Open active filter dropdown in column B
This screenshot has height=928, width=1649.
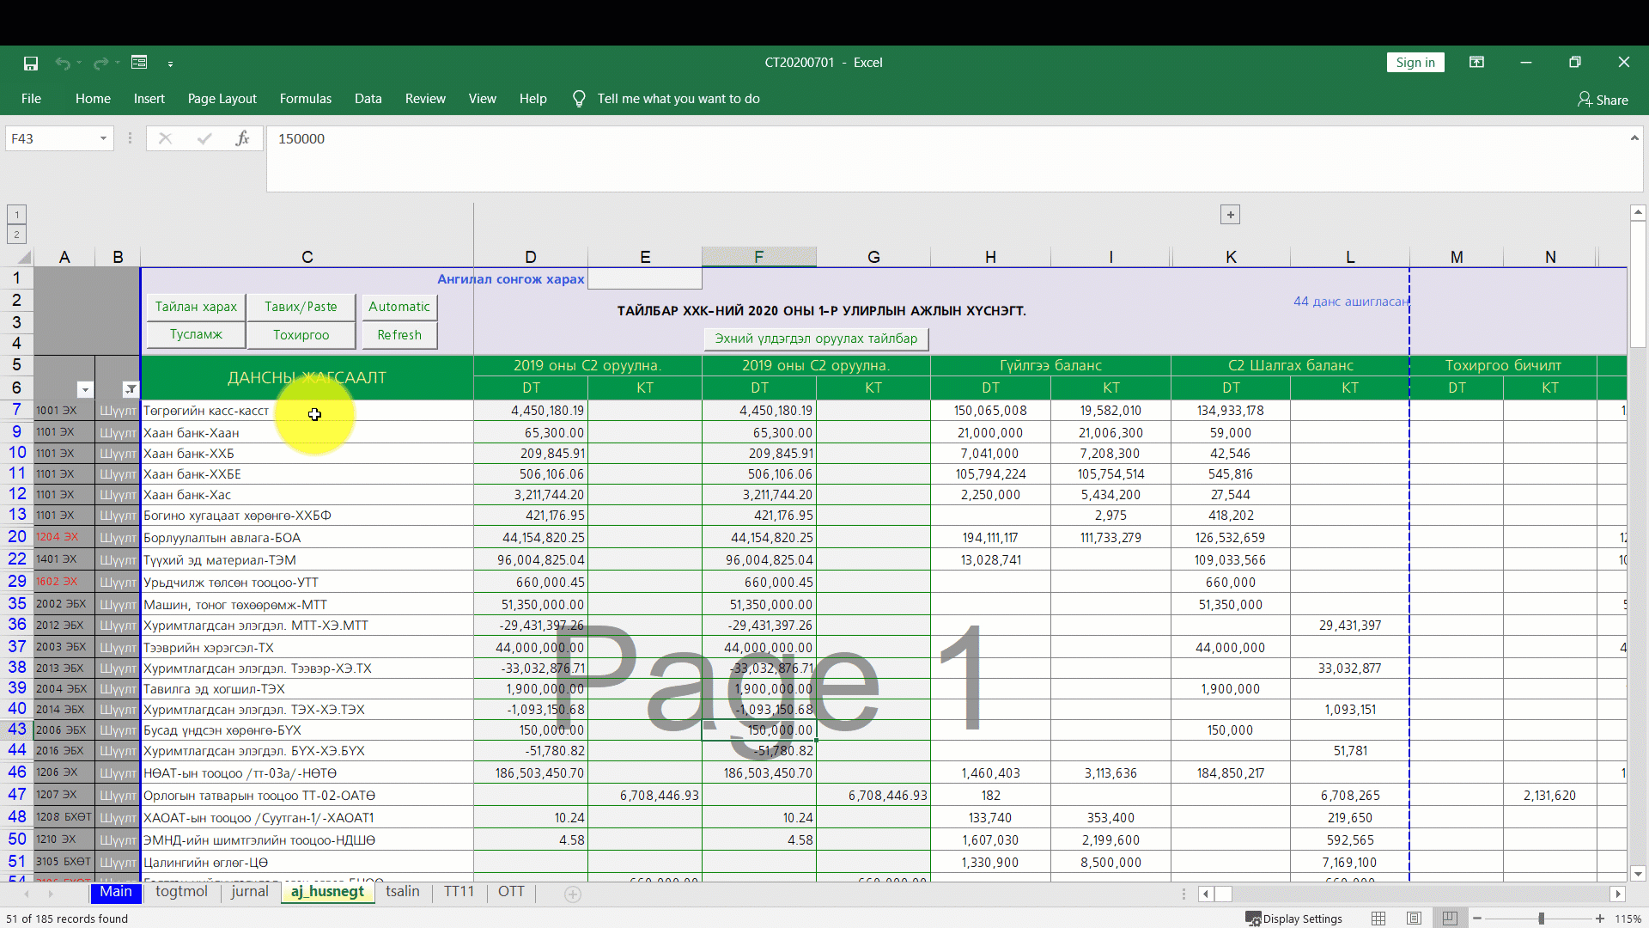pyautogui.click(x=131, y=389)
